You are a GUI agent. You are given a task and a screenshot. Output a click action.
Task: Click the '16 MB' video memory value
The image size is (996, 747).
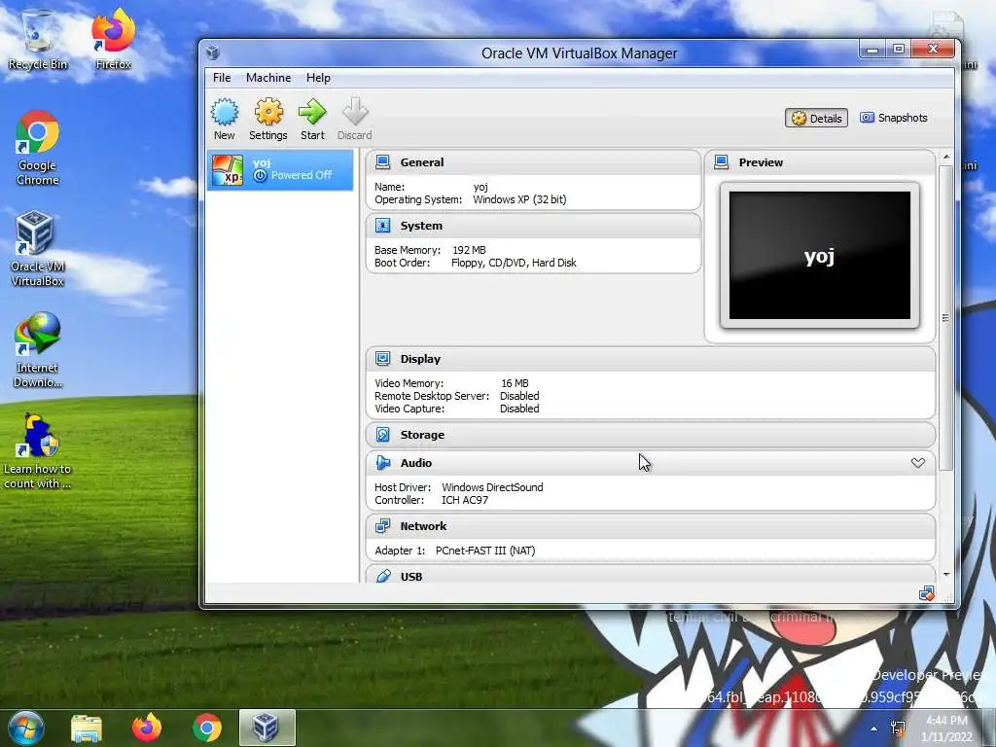(515, 383)
